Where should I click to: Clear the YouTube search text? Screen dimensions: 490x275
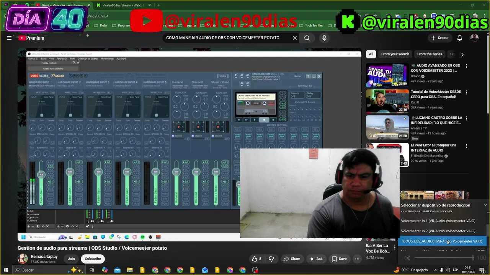[294, 38]
